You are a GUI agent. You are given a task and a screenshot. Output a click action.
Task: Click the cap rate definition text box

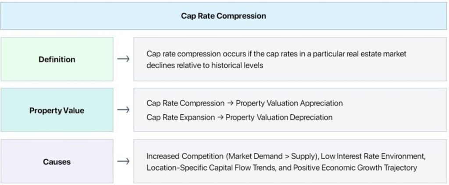[x=290, y=59]
